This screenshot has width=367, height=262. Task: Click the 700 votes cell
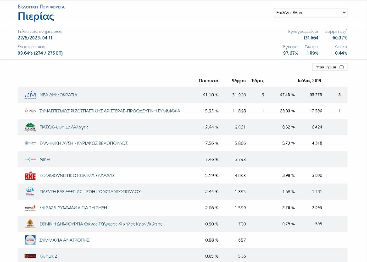click(x=242, y=224)
